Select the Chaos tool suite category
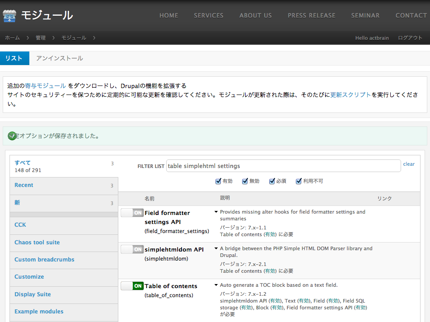This screenshot has width=430, height=322. pyautogui.click(x=37, y=243)
